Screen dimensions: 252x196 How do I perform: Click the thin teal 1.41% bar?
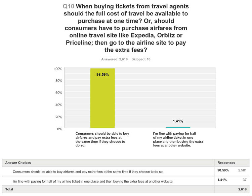pyautogui.click(x=178, y=127)
